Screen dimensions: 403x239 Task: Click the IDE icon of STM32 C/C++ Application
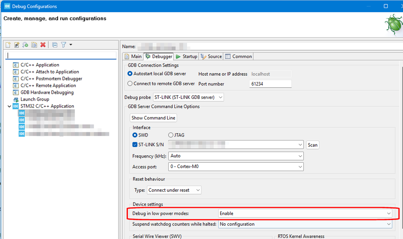coord(16,106)
